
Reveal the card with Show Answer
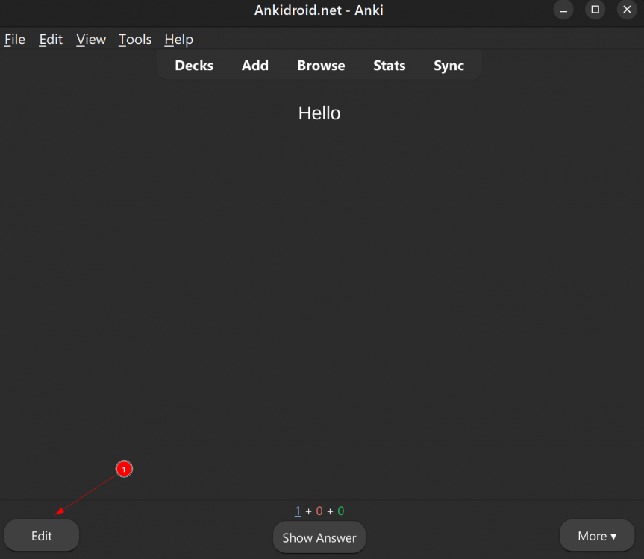[x=319, y=537]
